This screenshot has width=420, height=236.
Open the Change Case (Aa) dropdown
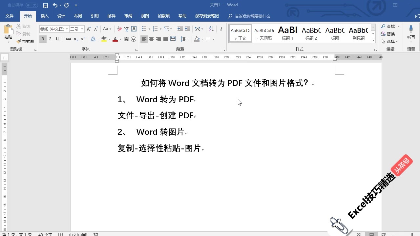pyautogui.click(x=107, y=29)
